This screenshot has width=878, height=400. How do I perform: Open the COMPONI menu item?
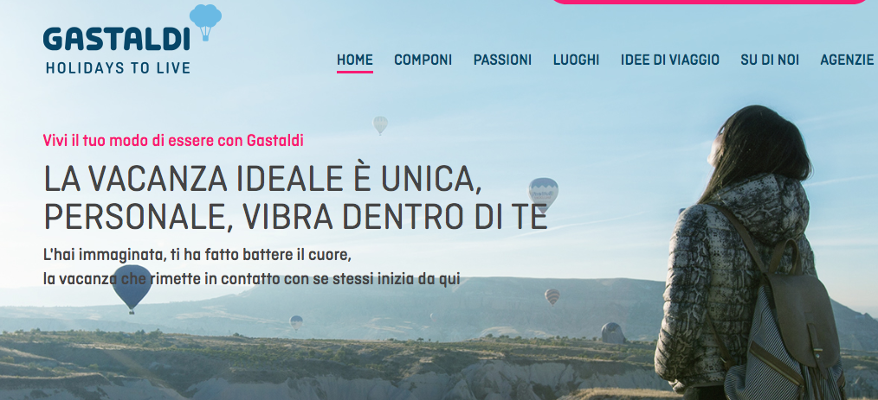tap(423, 60)
